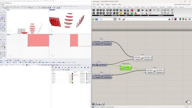This screenshot has width=192, height=108.
Task: Click the filter funnel icon in Layers toolbar
Action: tap(63, 70)
